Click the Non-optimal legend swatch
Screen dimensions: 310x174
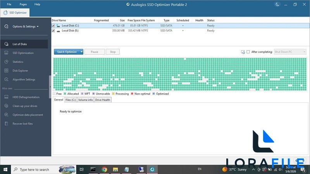pyautogui.click(x=132, y=93)
